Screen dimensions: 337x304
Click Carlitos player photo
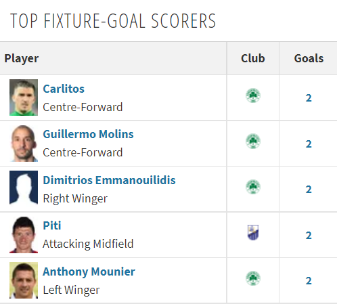pos(24,97)
